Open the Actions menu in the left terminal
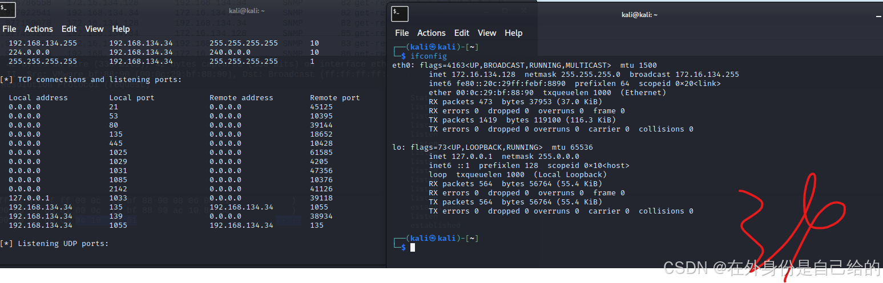The width and height of the screenshot is (883, 283). [39, 29]
